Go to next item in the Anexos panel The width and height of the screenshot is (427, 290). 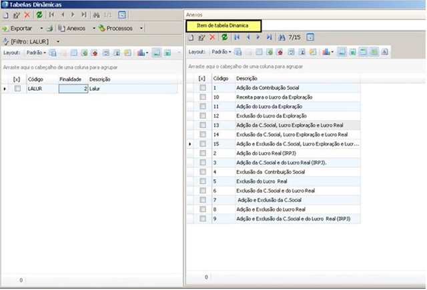coord(258,37)
